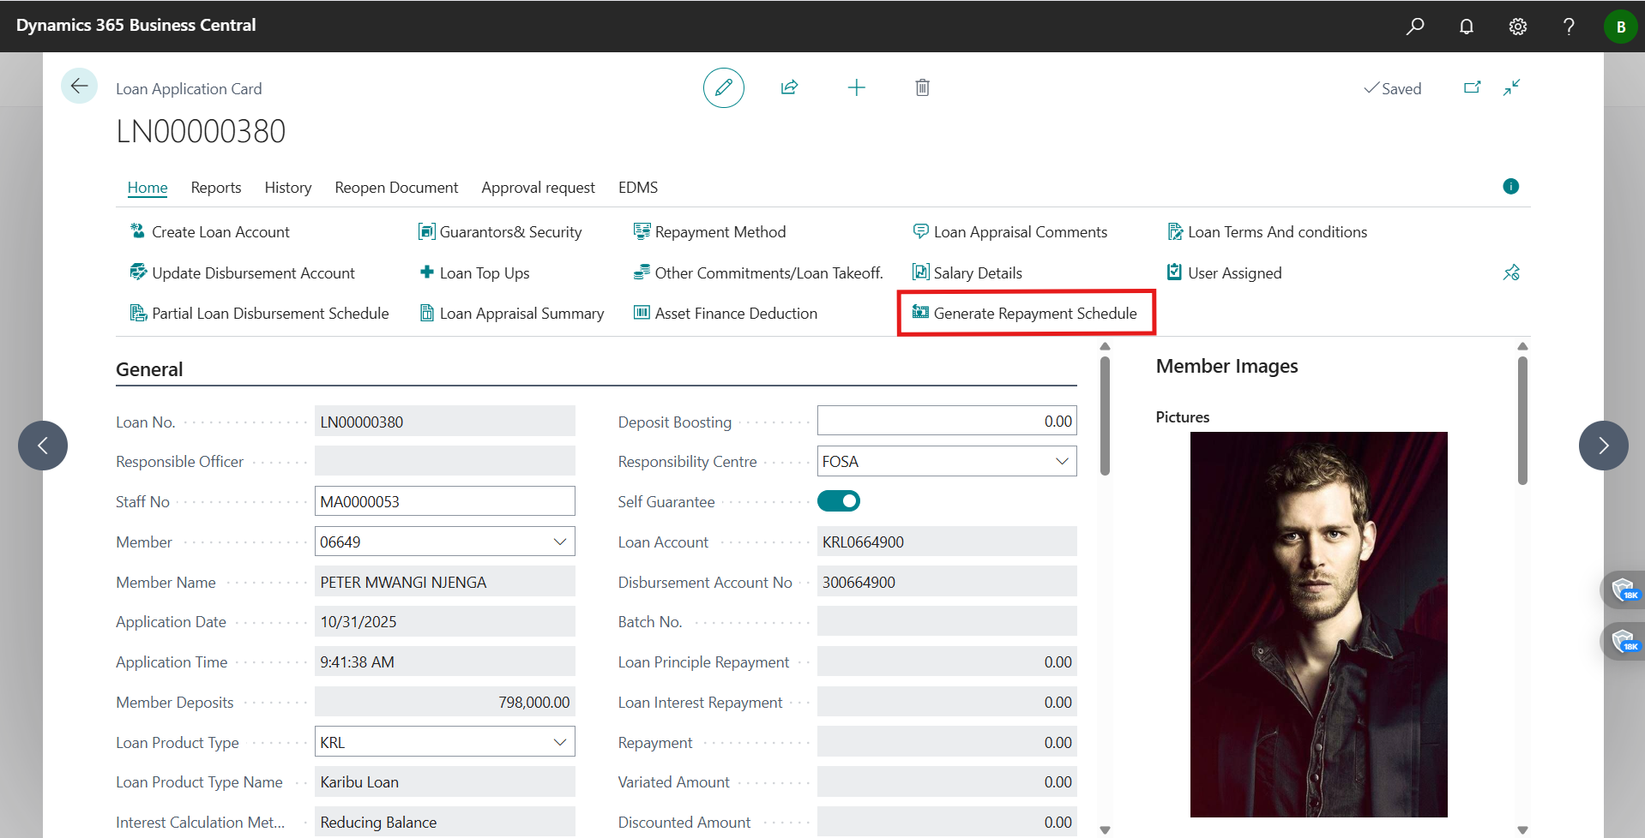Select Generate Repayment Schedule
This screenshot has width=1645, height=838.
coord(1026,313)
